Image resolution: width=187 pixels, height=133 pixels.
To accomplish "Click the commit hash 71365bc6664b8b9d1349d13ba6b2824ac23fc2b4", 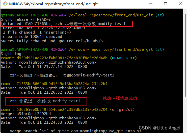I will click(62, 84).
